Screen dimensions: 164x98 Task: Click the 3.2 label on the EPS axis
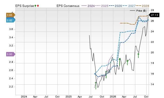11,46
